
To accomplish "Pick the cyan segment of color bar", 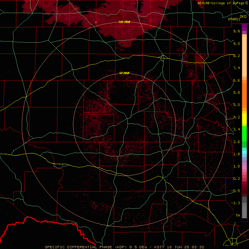I will tap(244, 152).
